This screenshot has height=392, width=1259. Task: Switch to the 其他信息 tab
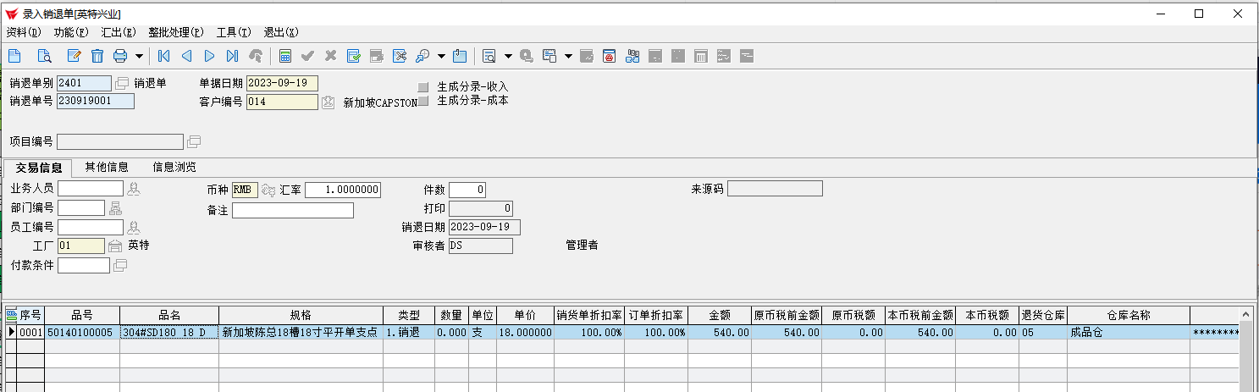[107, 167]
